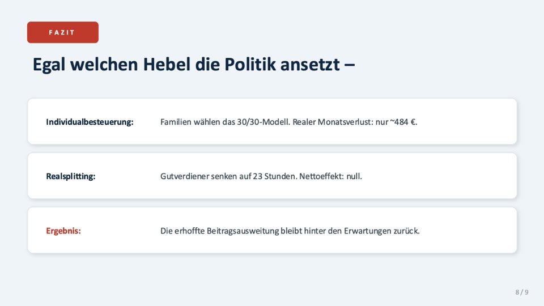Click the text Nettoeffekt: null.

330,176
